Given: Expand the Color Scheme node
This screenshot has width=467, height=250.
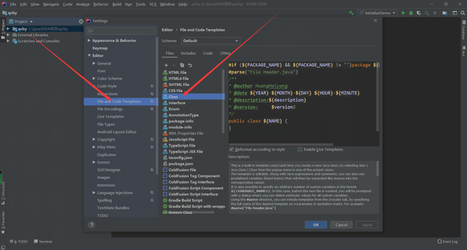Looking at the screenshot, I should [94, 79].
